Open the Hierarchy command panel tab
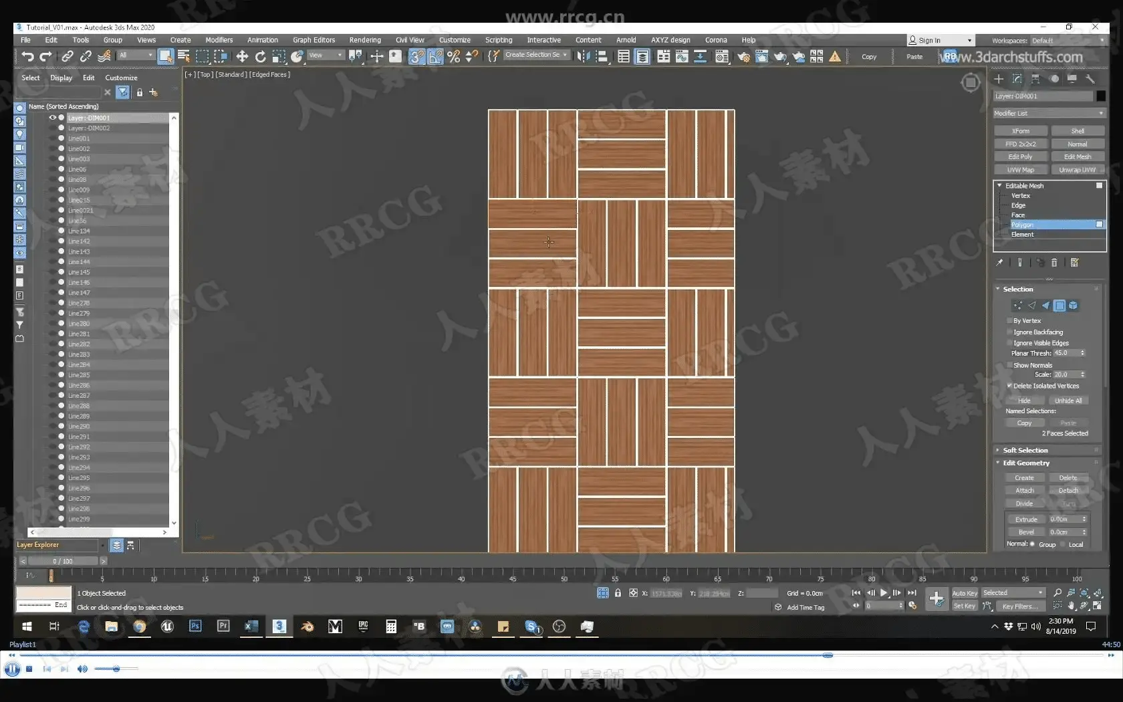Viewport: 1123px width, 702px height. click(x=1035, y=79)
